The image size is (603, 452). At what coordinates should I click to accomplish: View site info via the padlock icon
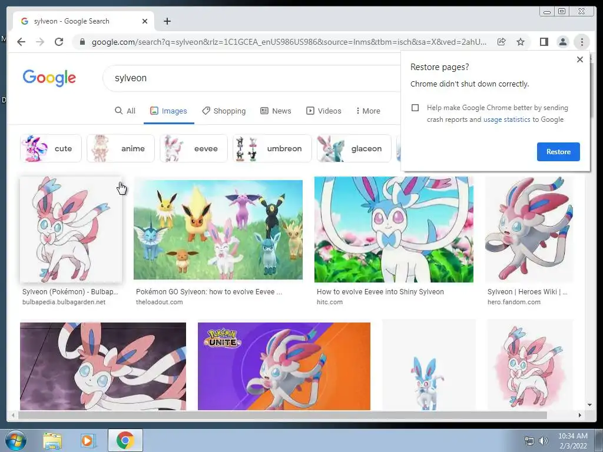(x=82, y=42)
